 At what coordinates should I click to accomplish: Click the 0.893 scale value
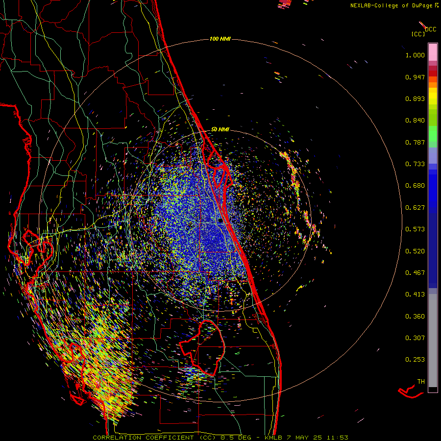pos(415,98)
